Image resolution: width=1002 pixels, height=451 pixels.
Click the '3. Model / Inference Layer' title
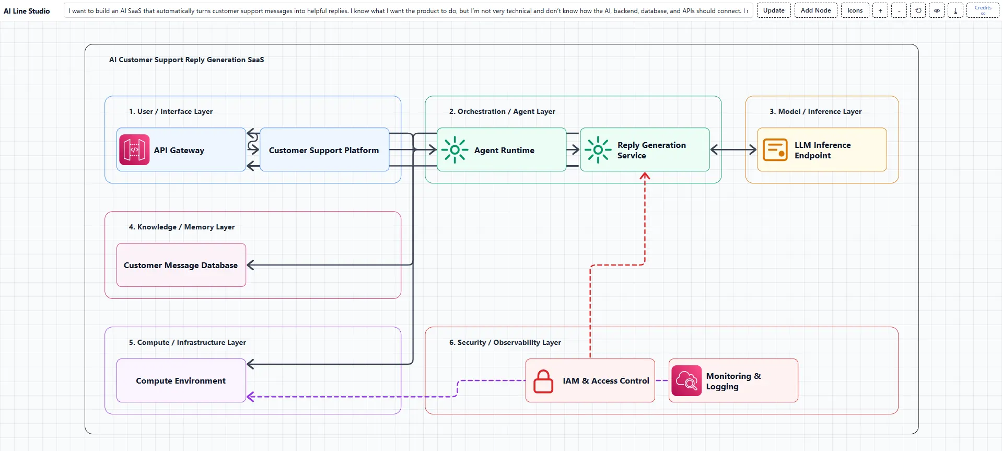pyautogui.click(x=815, y=111)
